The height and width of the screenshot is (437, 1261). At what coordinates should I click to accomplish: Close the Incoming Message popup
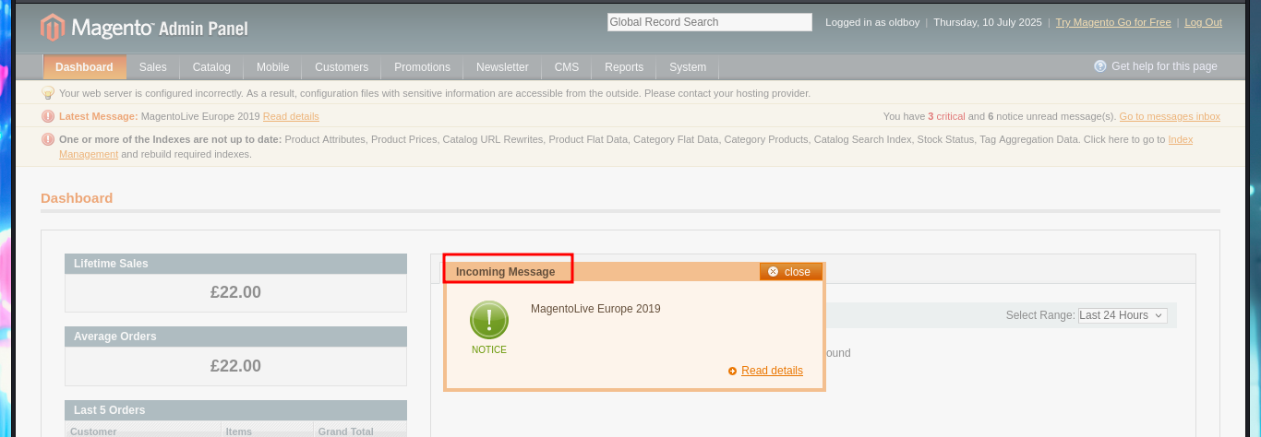pos(790,272)
